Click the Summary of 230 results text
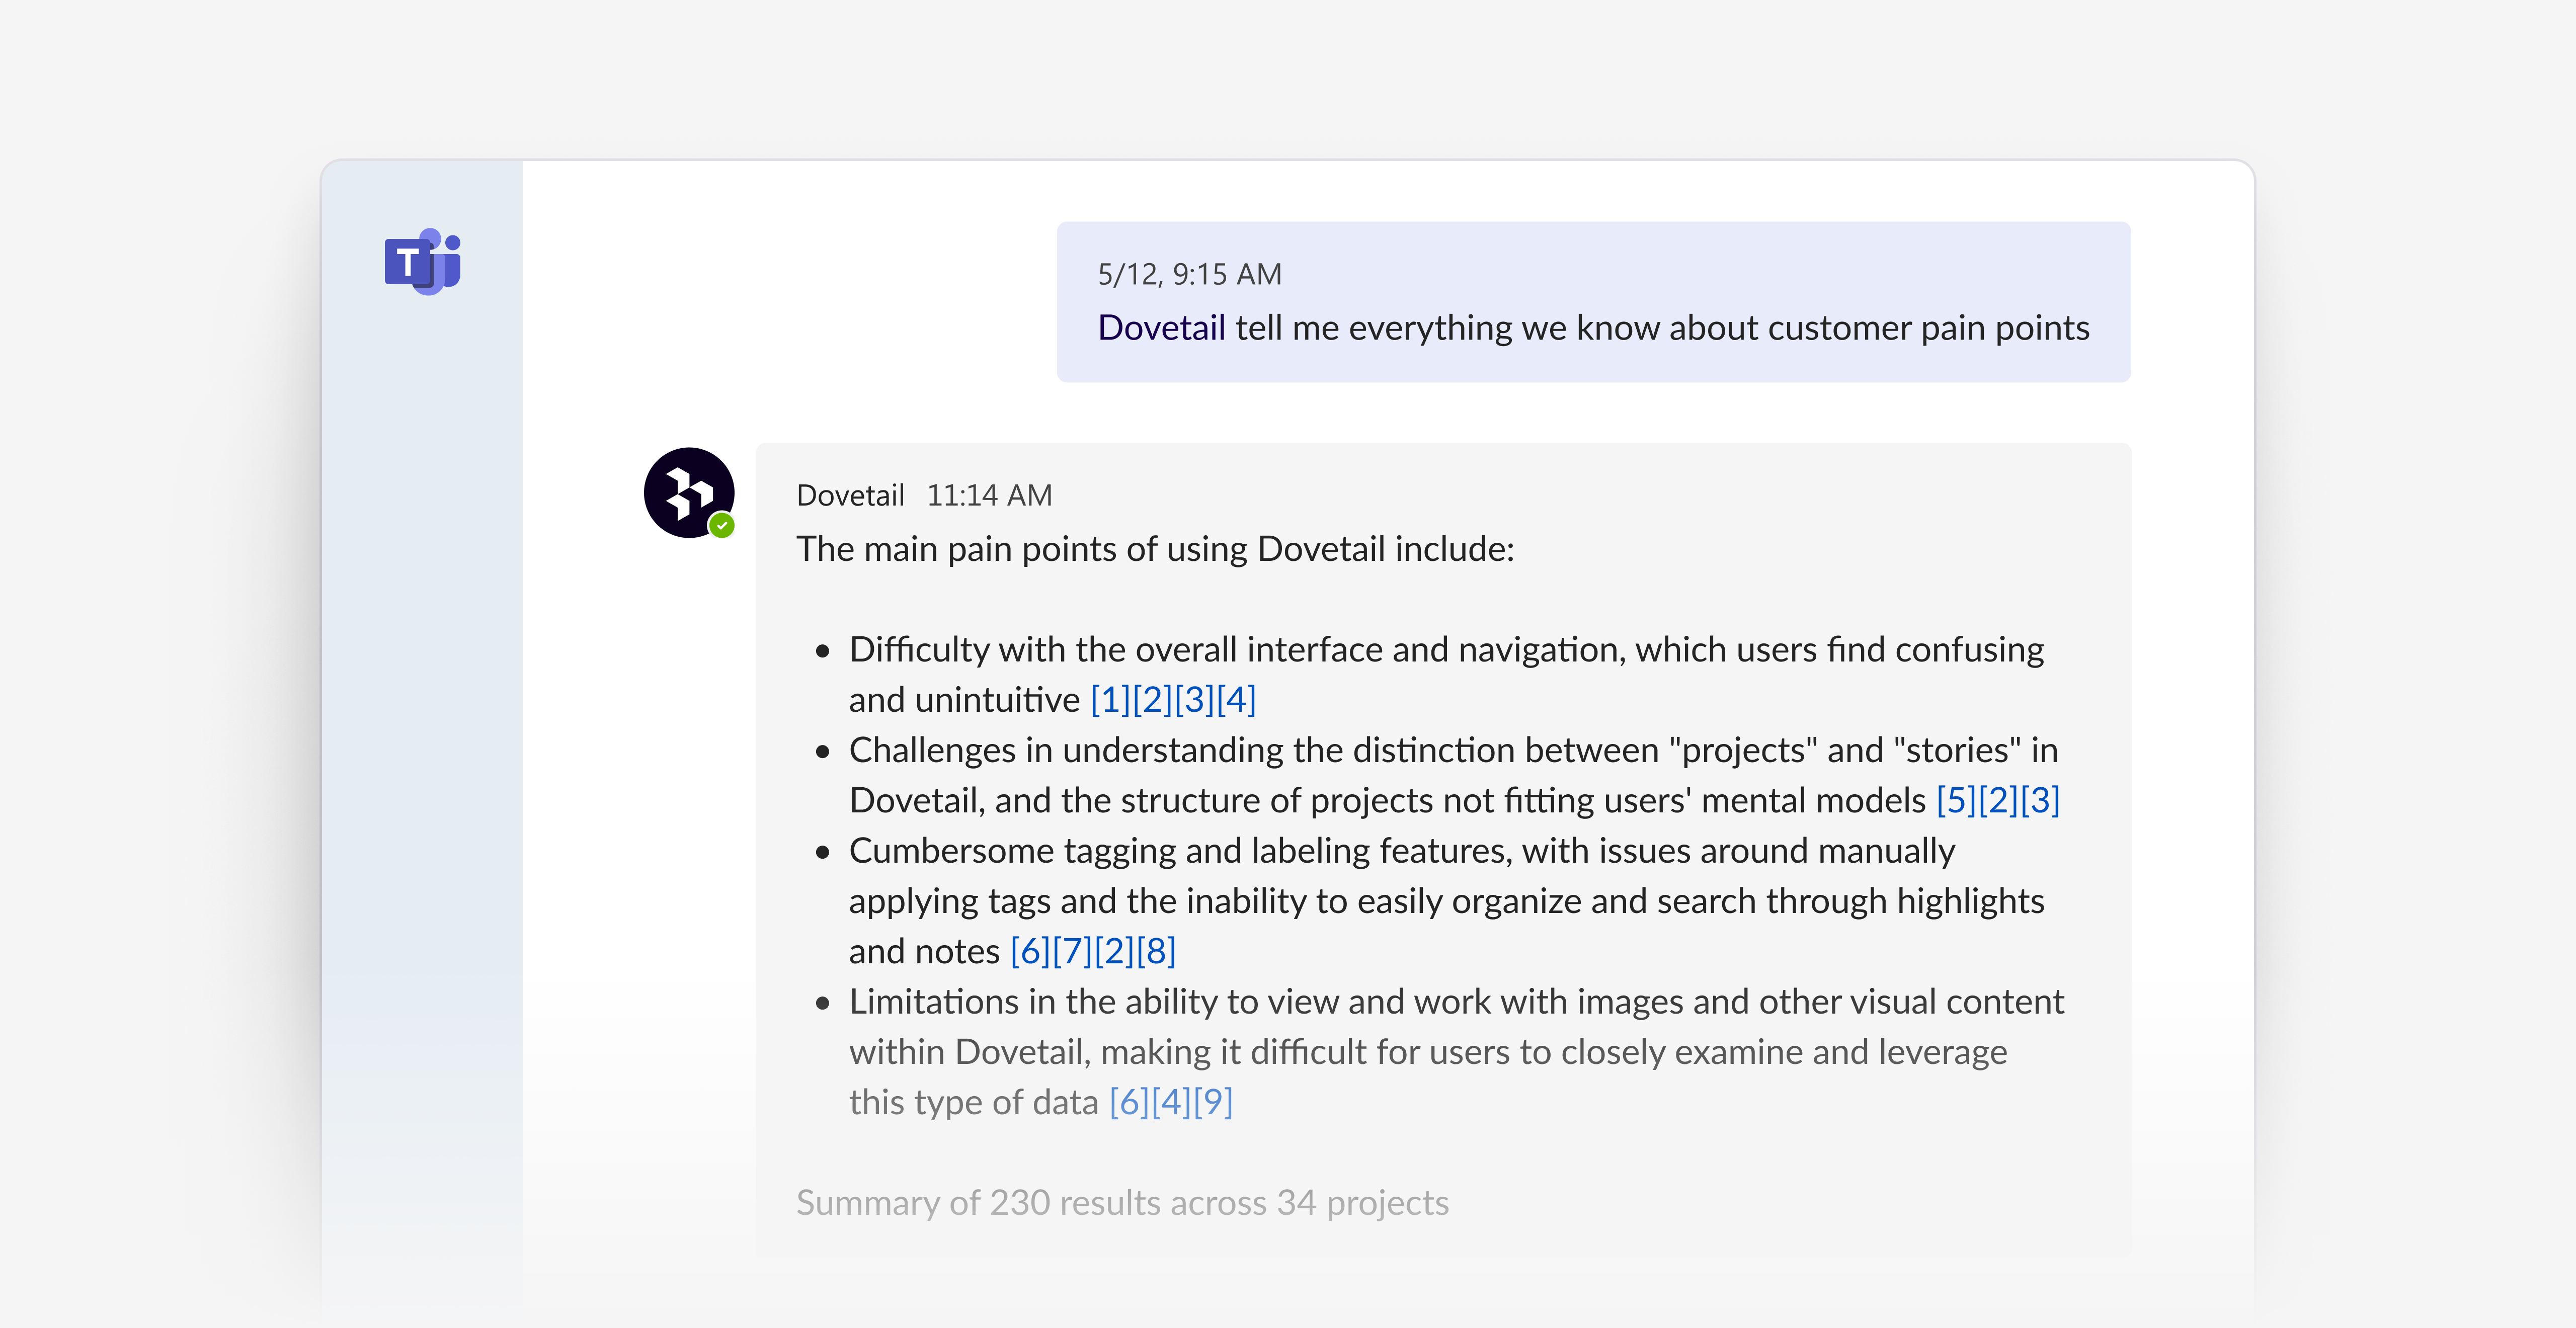 [1122, 1203]
